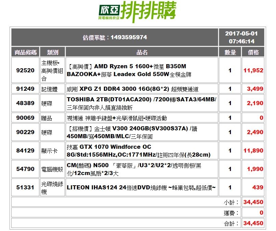Click the 電腦機殼 category cell

point(52,169)
